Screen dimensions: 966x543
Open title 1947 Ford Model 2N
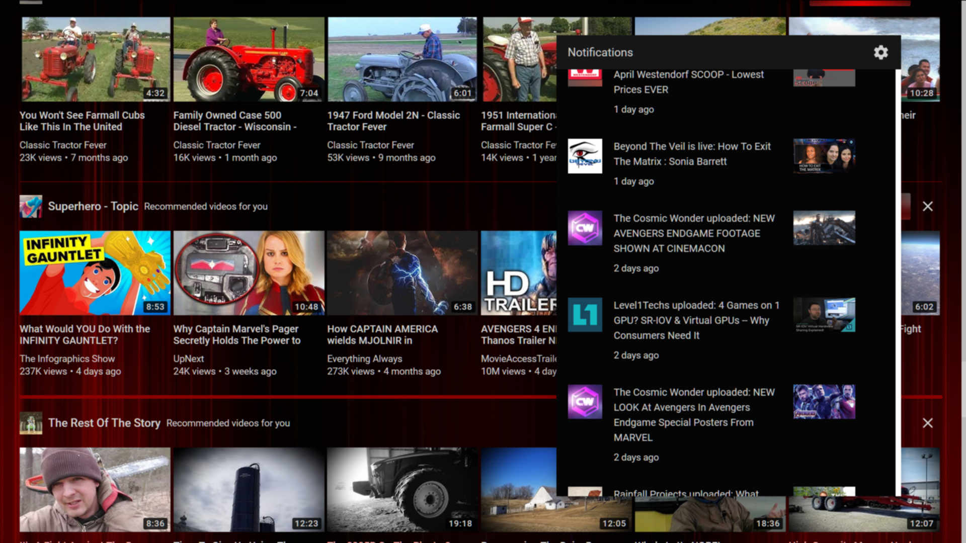(393, 121)
